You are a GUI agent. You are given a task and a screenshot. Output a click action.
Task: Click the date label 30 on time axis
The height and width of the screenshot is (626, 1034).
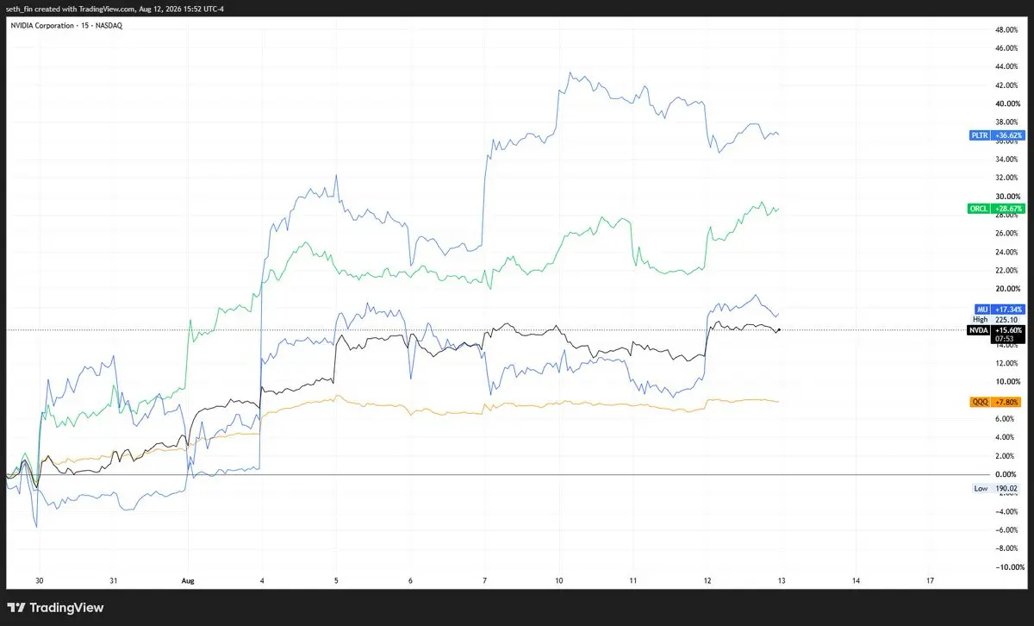39,581
